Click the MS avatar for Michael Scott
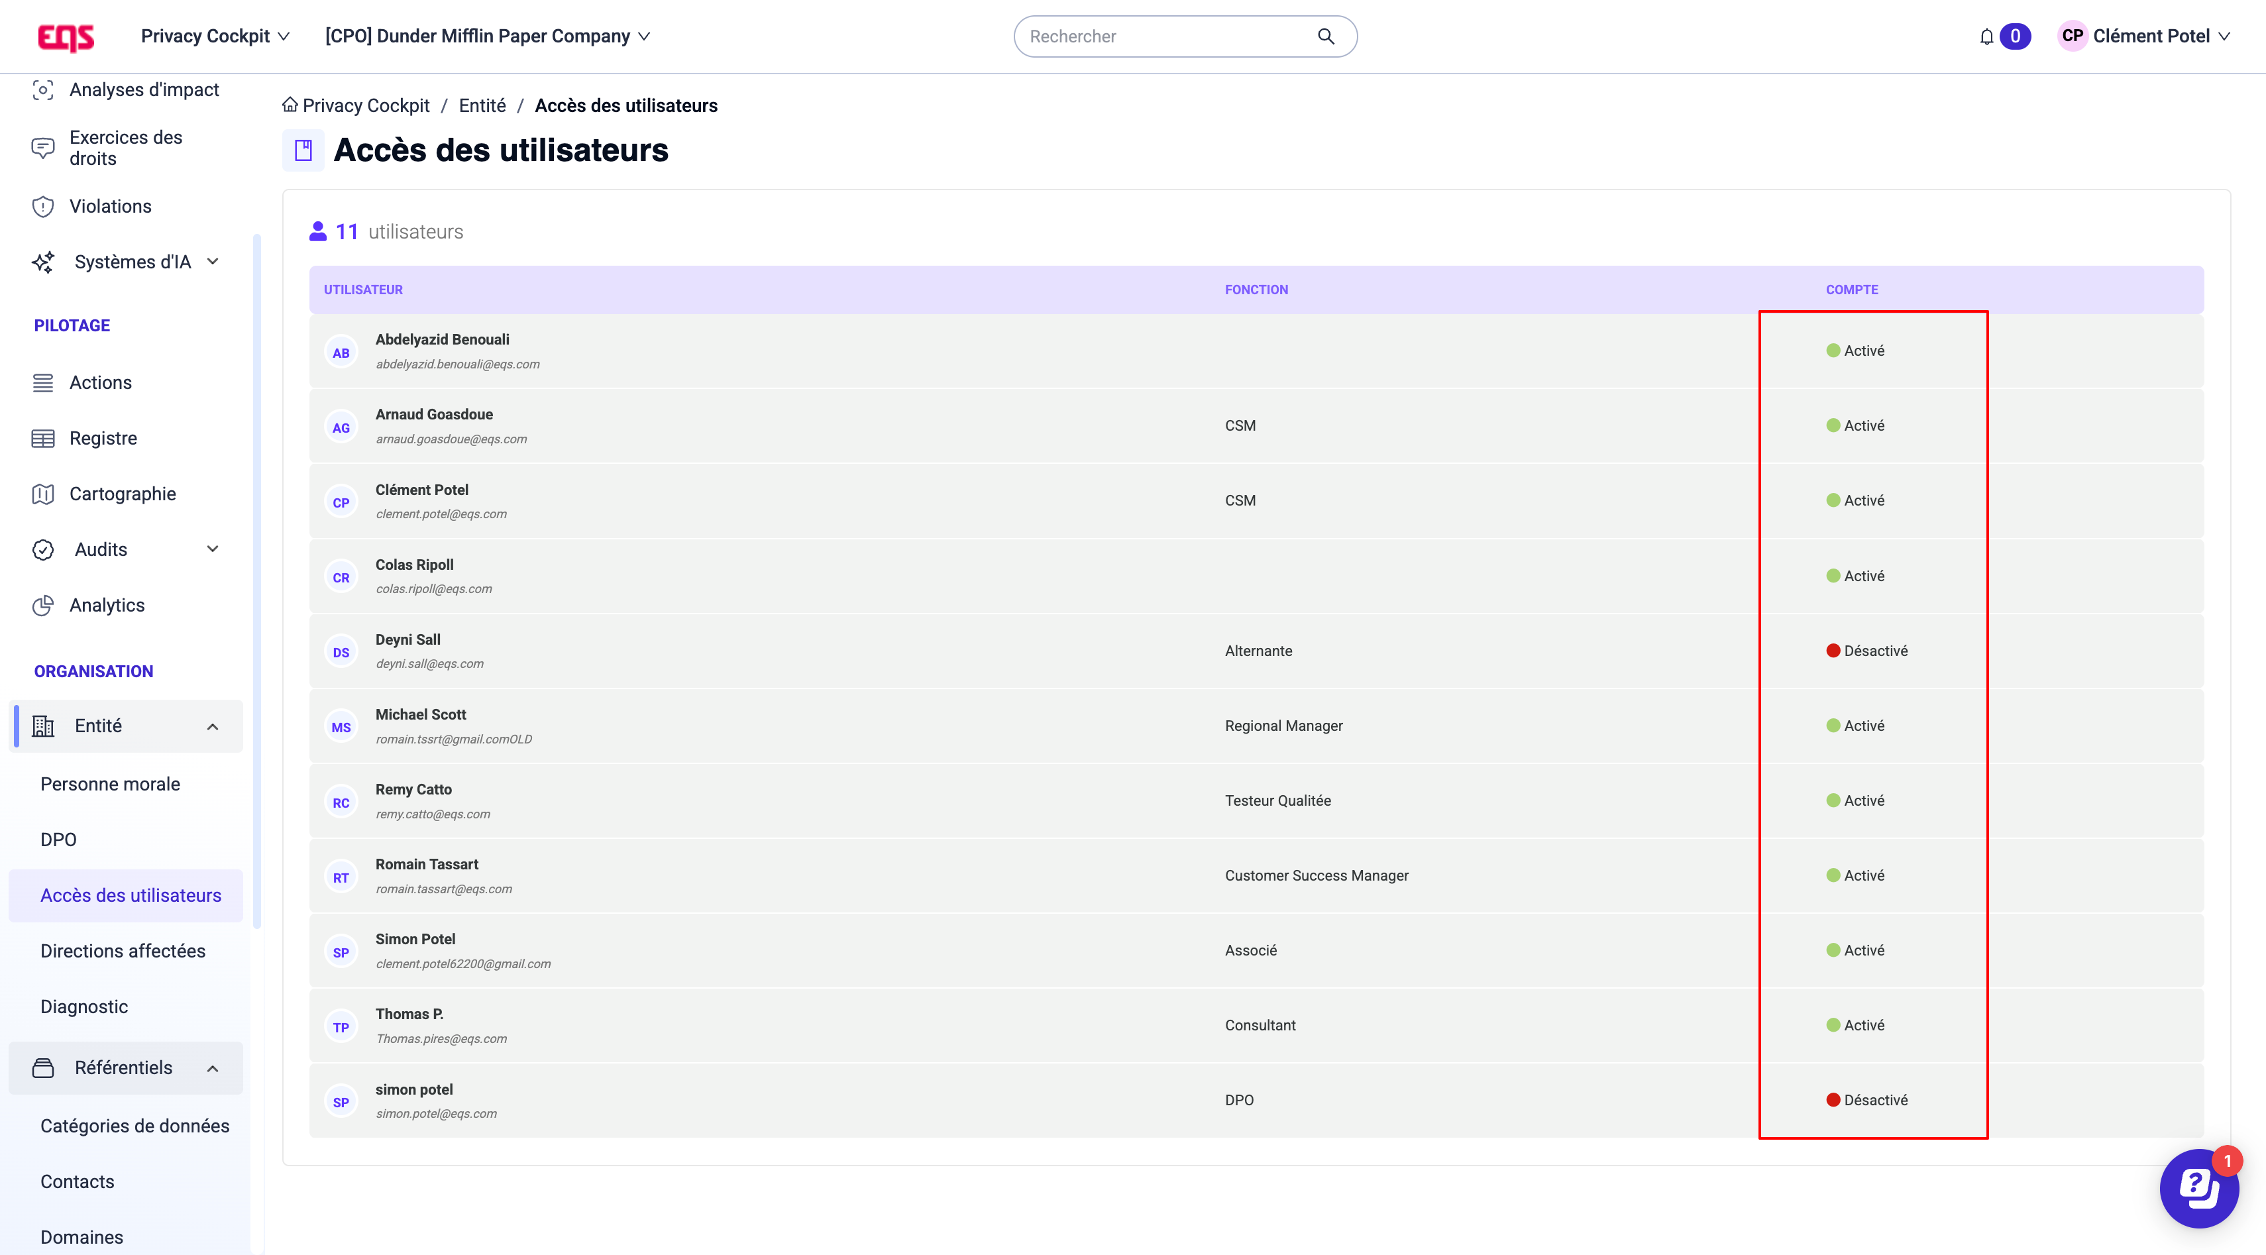This screenshot has width=2266, height=1255. 341,728
